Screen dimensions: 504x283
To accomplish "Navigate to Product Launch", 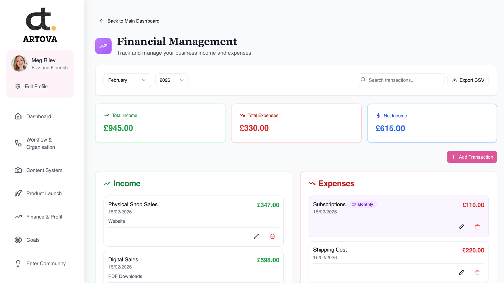I will 44,193.
